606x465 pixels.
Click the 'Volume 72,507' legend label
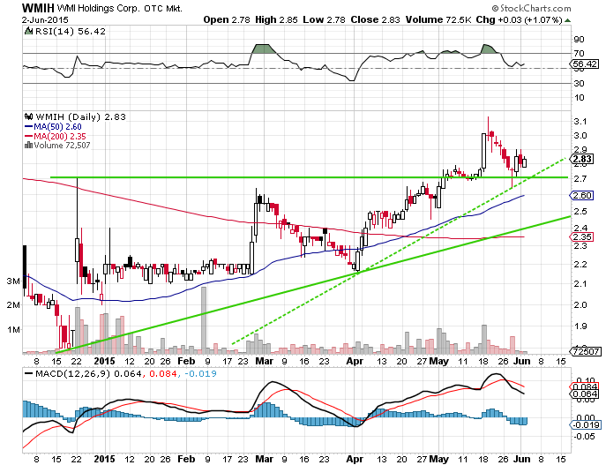[x=62, y=146]
